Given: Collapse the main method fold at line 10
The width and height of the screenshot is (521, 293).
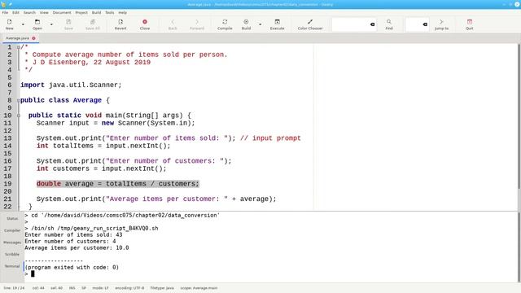Looking at the screenshot, I should [18, 116].
